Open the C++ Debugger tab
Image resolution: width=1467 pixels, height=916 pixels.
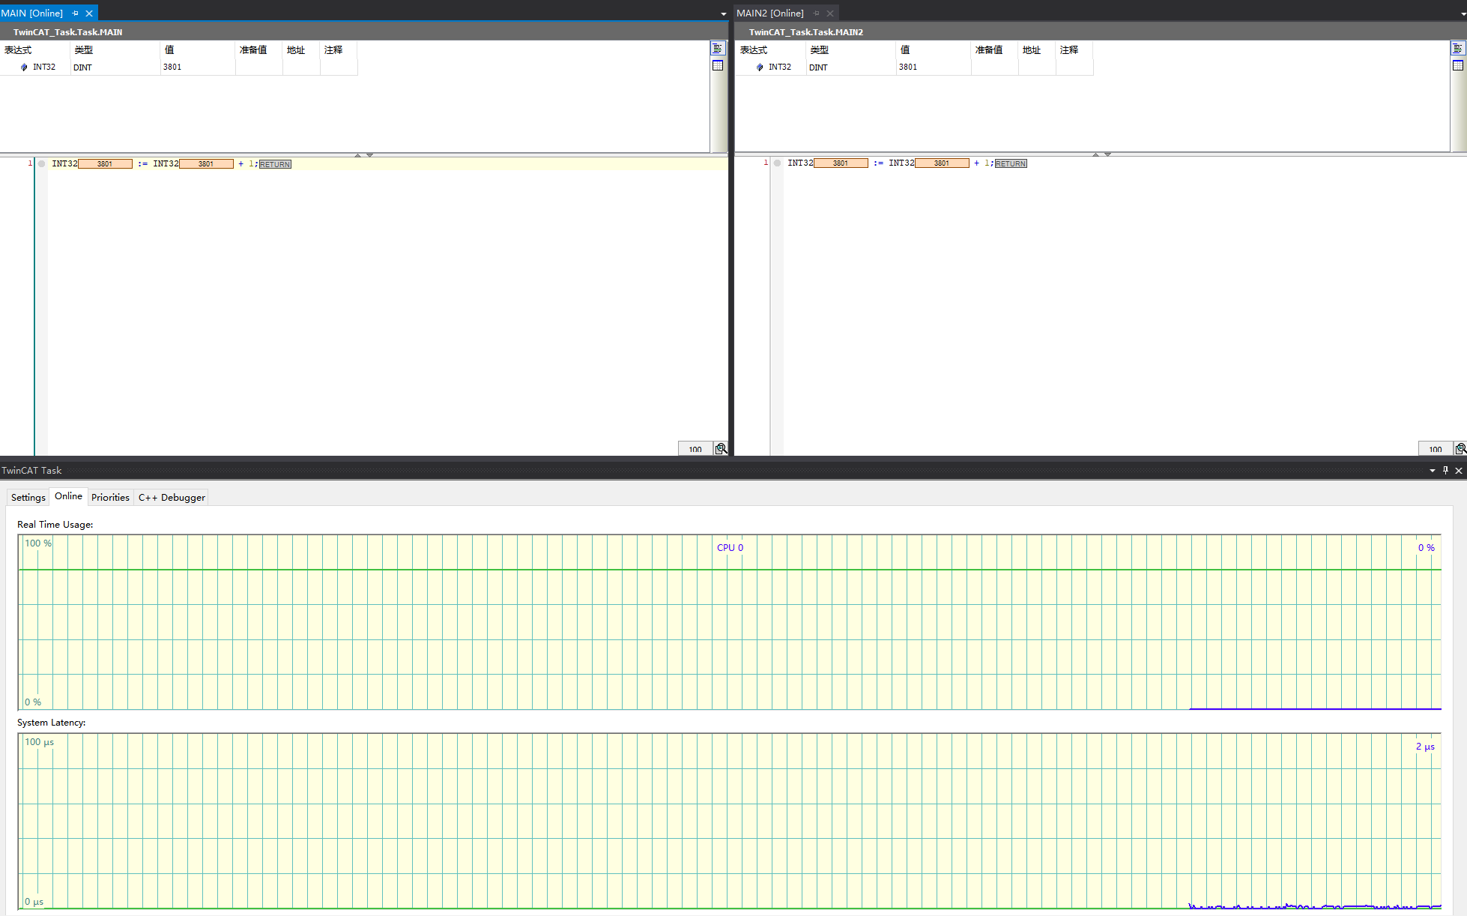(x=172, y=497)
